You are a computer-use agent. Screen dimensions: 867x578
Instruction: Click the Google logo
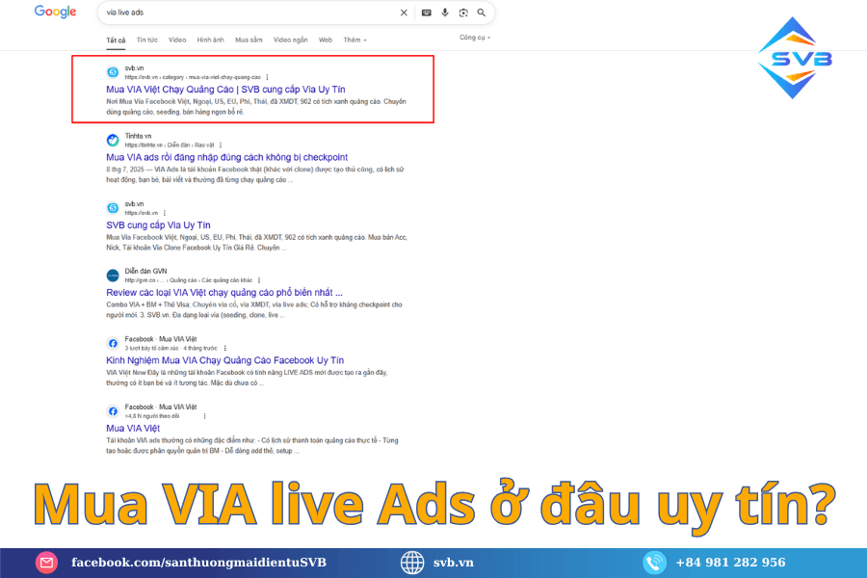pyautogui.click(x=56, y=13)
